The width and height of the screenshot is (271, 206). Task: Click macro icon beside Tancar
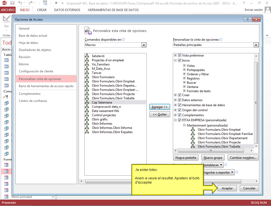tap(87, 73)
